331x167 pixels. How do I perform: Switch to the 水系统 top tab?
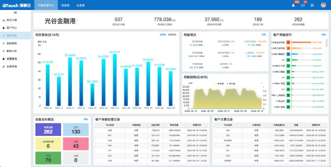pos(80,5)
